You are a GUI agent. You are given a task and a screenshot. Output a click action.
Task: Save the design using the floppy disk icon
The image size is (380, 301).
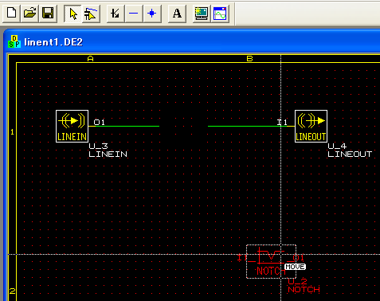click(48, 13)
